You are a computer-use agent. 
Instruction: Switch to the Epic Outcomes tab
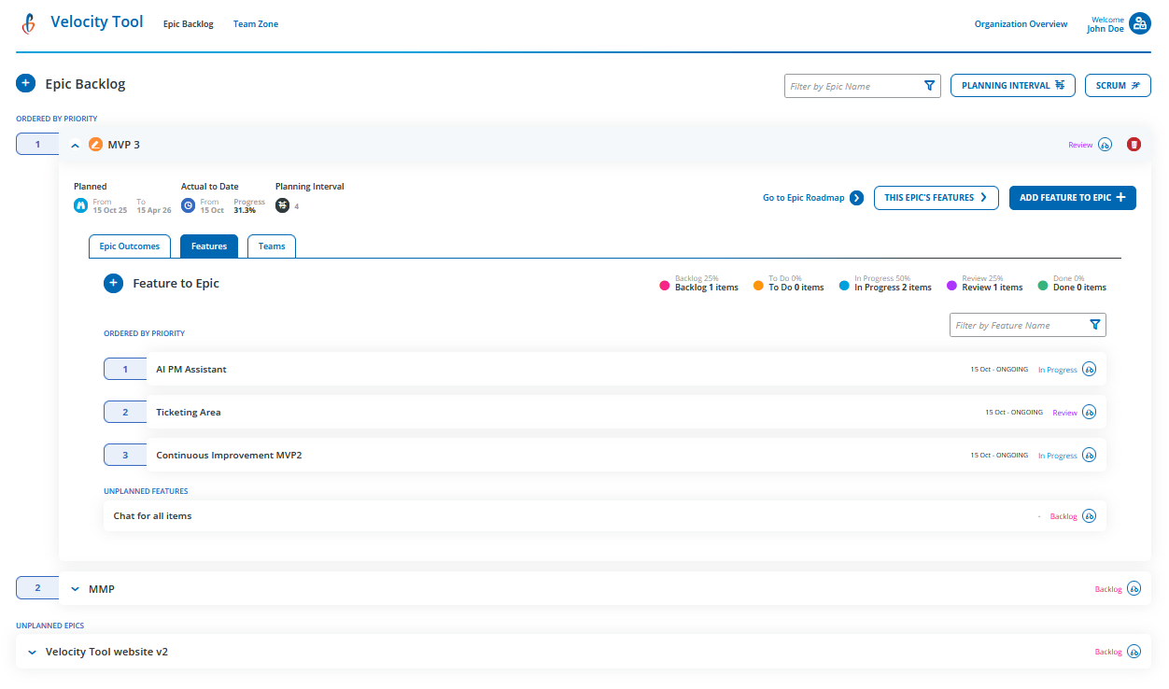point(129,246)
